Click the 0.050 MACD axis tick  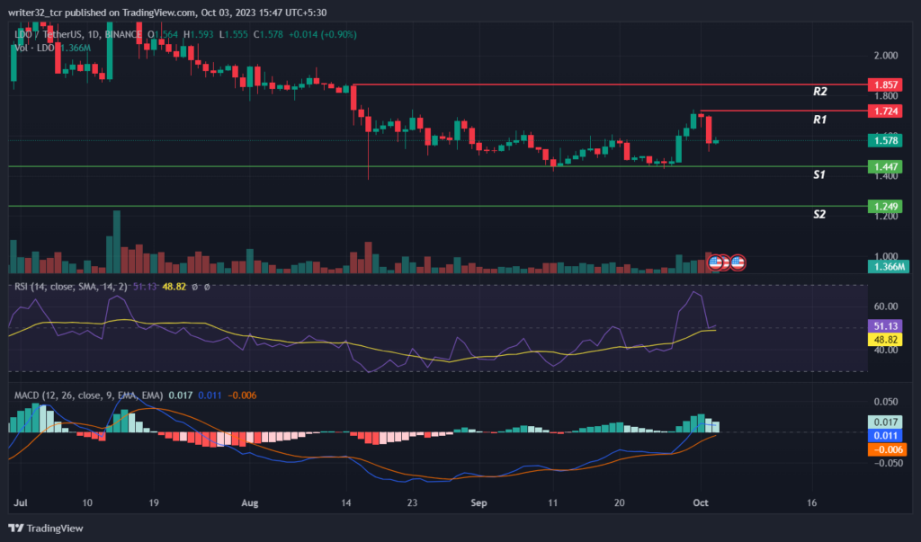pyautogui.click(x=886, y=403)
